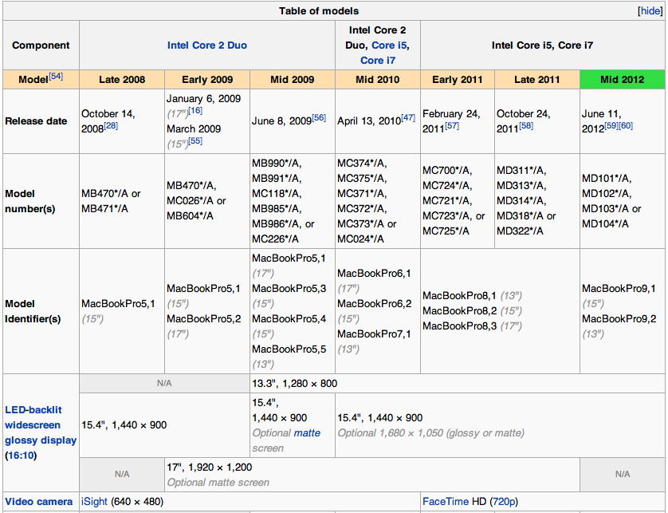Click the MacBookPro9,2 identifier text
The height and width of the screenshot is (513, 668).
[619, 318]
